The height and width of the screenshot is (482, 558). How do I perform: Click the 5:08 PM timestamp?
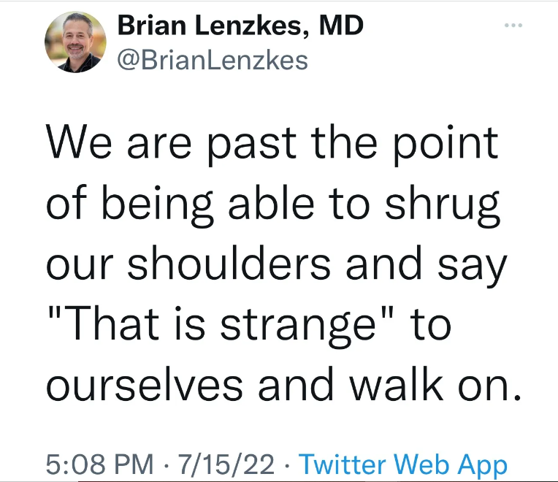click(99, 464)
